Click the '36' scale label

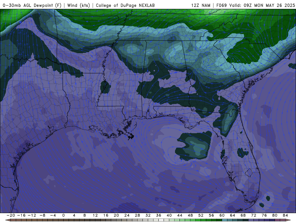[x=159, y=215]
